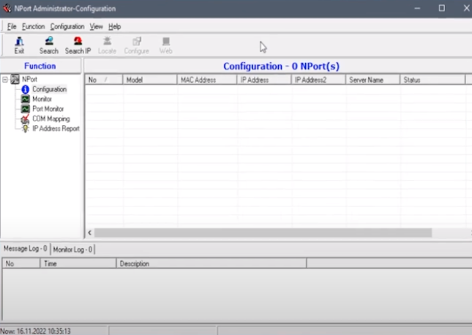Click the log No column header
The width and height of the screenshot is (472, 335).
tap(21, 263)
